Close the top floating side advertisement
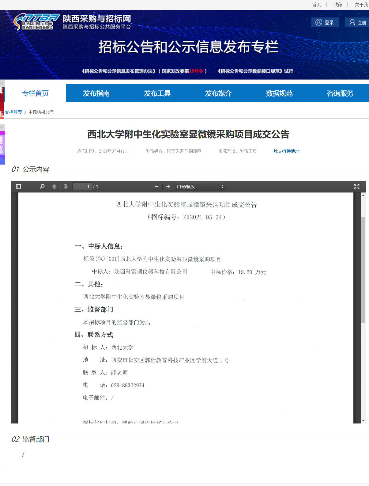 pos(2,83)
